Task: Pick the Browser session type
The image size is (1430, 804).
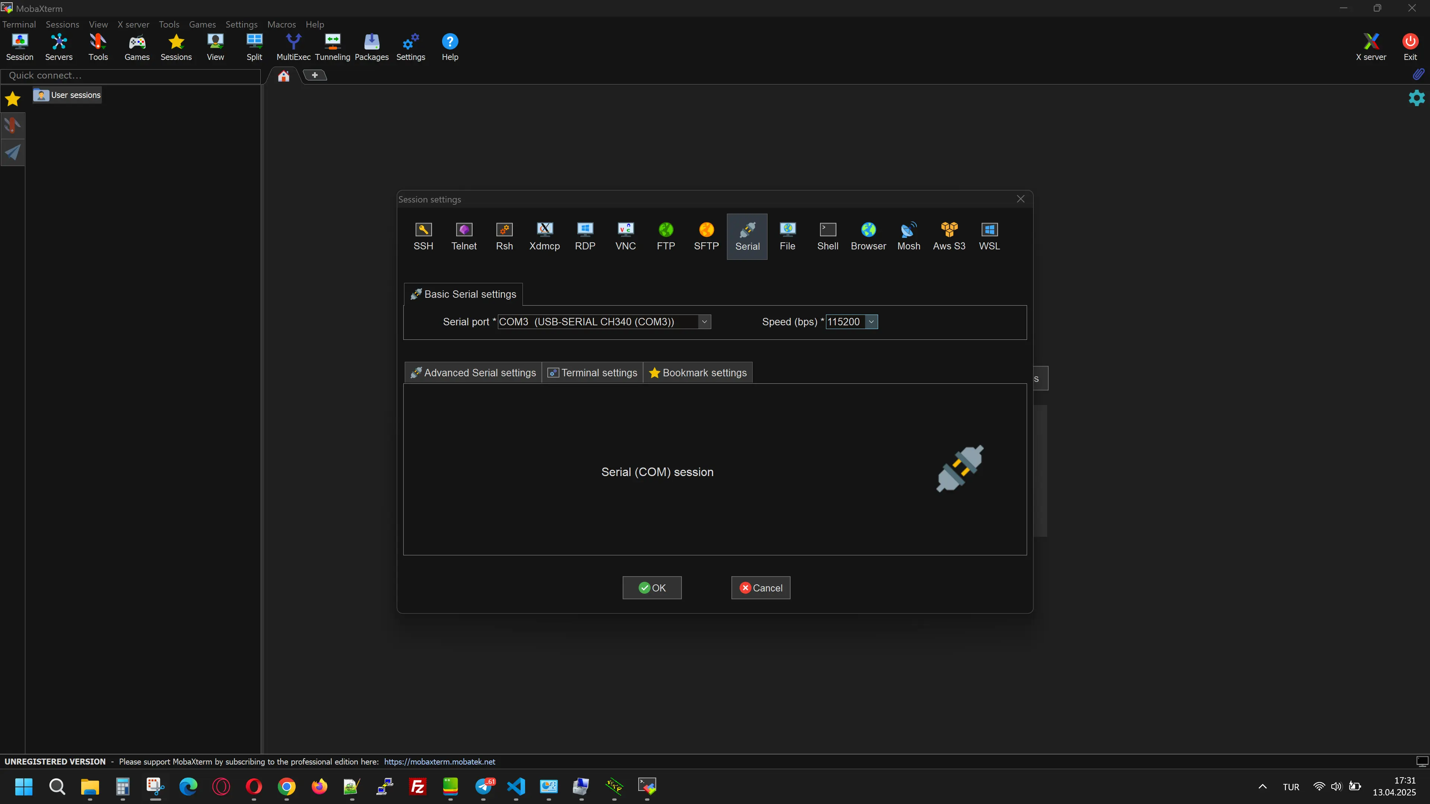Action: 868,237
